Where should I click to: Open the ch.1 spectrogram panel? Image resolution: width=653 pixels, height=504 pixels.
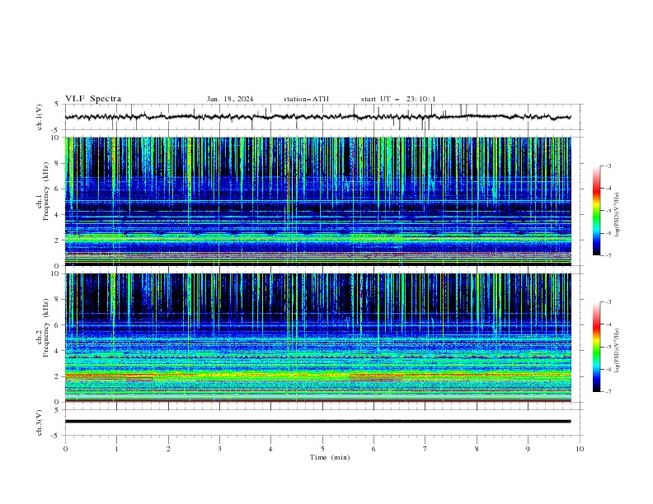point(318,201)
